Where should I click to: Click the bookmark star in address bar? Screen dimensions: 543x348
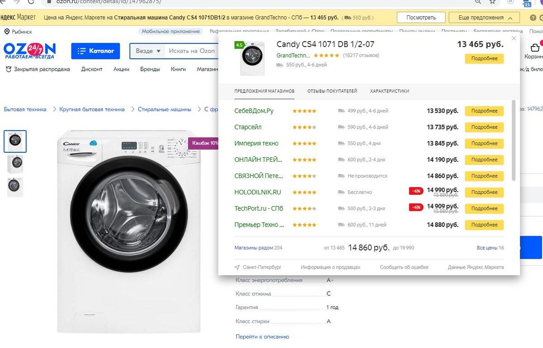coord(493,2)
